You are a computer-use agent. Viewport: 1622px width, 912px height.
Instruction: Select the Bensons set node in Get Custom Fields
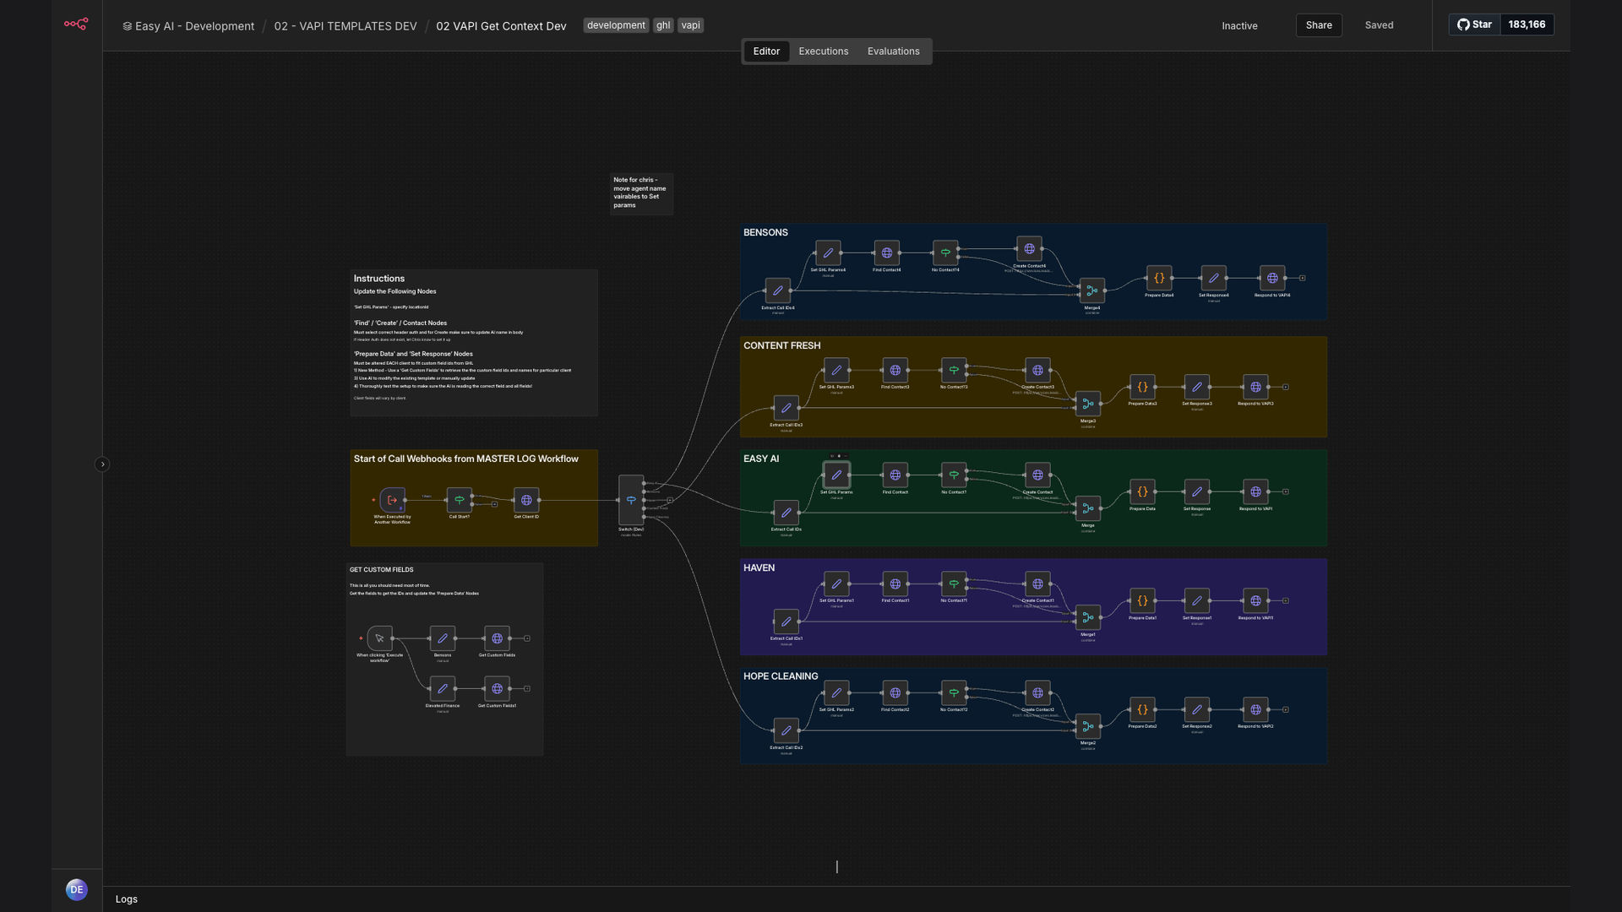(443, 638)
